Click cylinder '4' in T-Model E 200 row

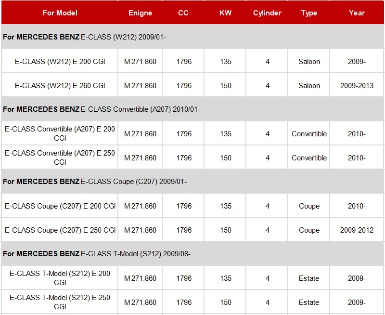pos(268,278)
